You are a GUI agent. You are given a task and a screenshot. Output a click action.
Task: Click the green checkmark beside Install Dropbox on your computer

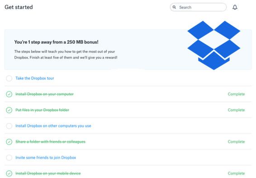click(9, 94)
